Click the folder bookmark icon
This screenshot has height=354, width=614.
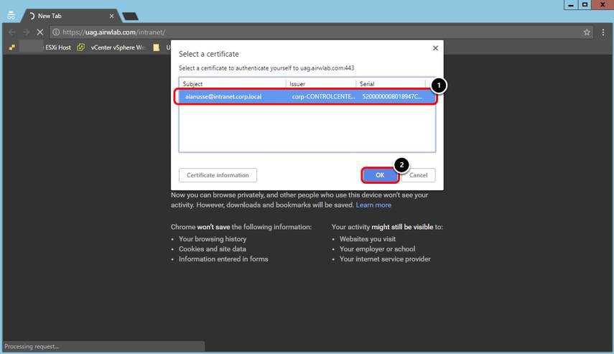(x=157, y=47)
